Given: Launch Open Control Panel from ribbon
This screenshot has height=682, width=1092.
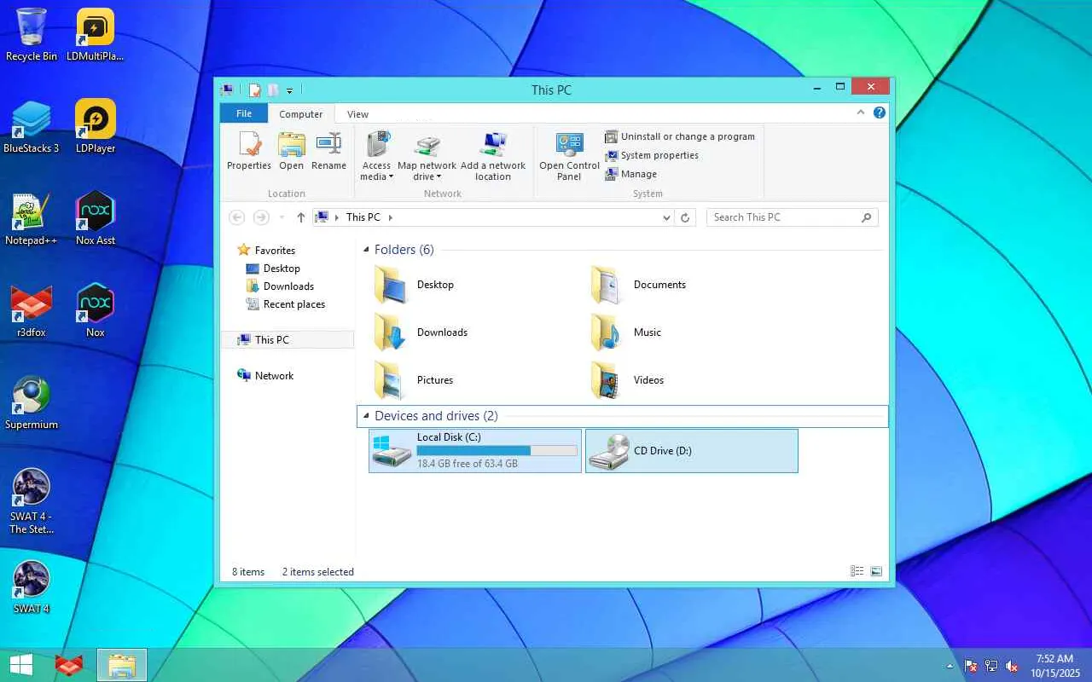Looking at the screenshot, I should click(x=569, y=157).
